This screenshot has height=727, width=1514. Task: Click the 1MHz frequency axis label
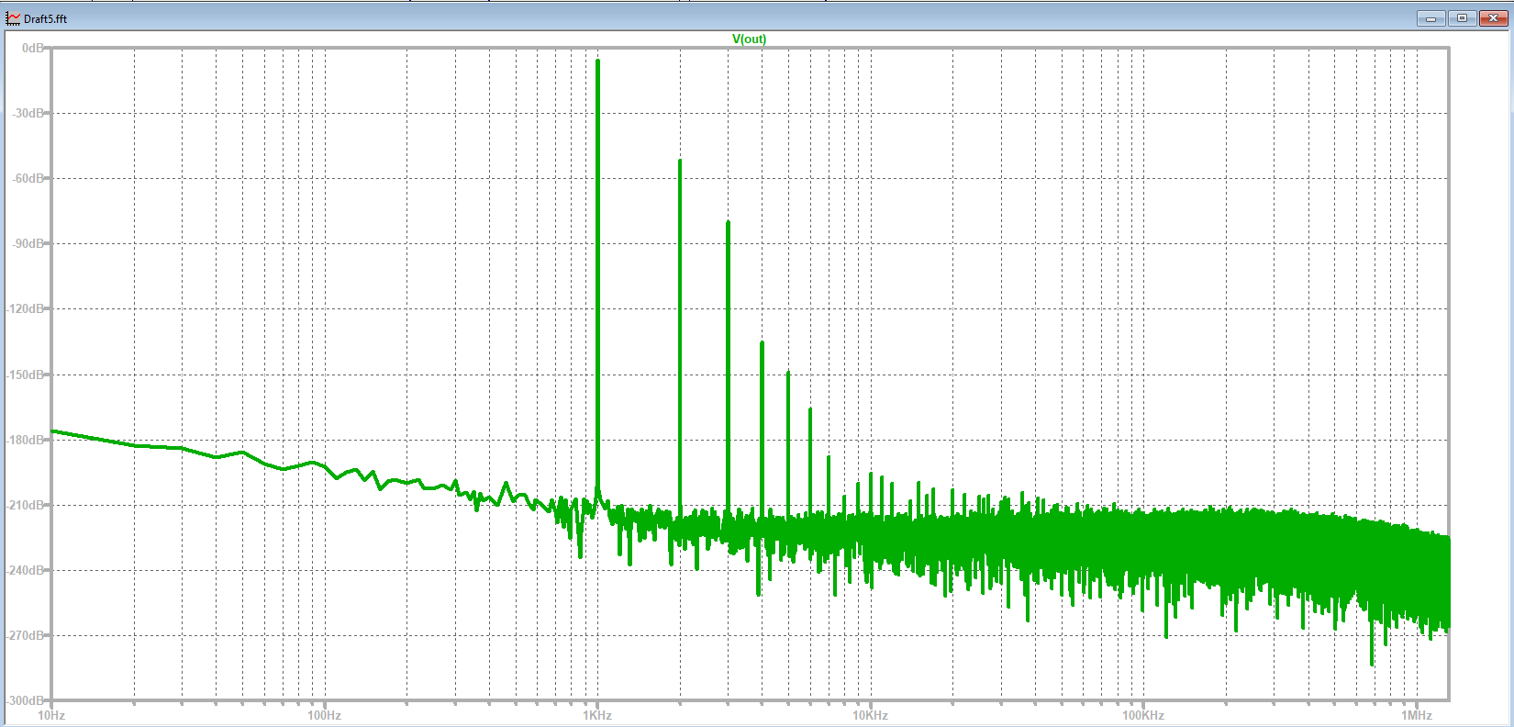(x=1416, y=715)
